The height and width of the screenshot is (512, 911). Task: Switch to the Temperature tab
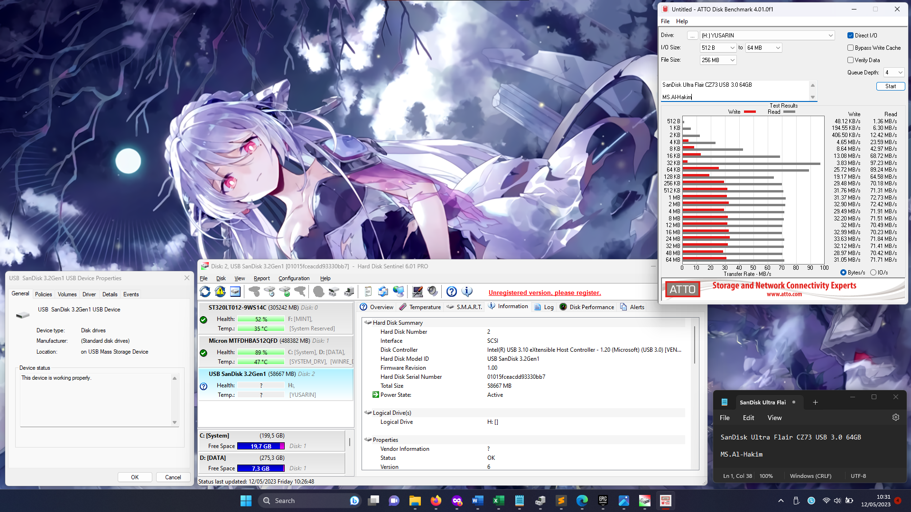[x=420, y=307]
